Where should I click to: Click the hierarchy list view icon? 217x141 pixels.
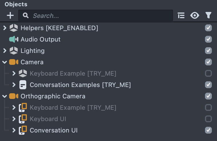coord(181,15)
